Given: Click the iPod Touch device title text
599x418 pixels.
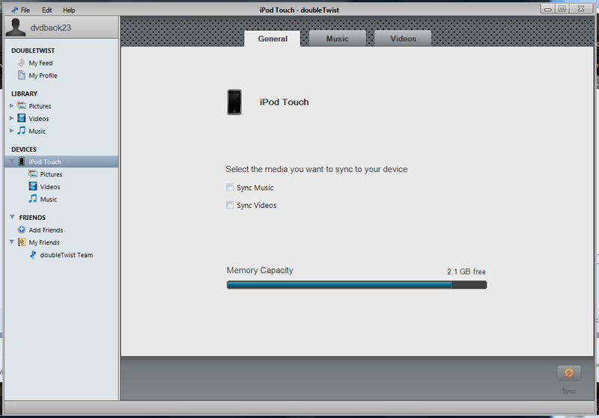Looking at the screenshot, I should tap(284, 102).
